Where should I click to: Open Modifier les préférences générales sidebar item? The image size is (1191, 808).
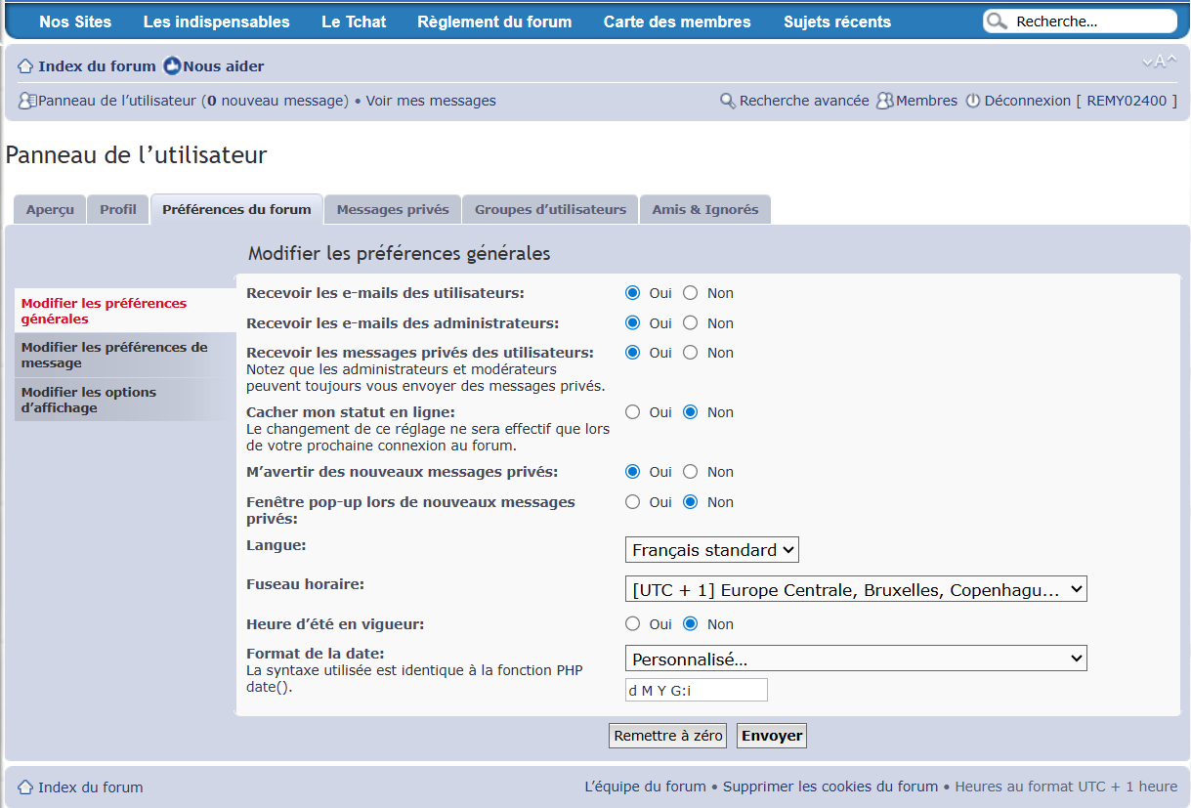(125, 311)
